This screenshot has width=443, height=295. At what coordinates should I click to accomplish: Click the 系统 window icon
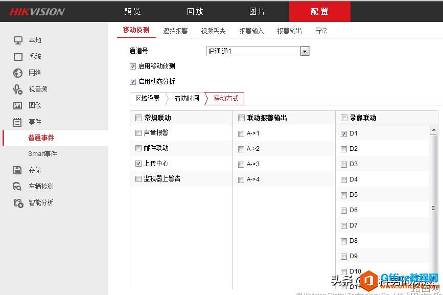pyautogui.click(x=18, y=57)
